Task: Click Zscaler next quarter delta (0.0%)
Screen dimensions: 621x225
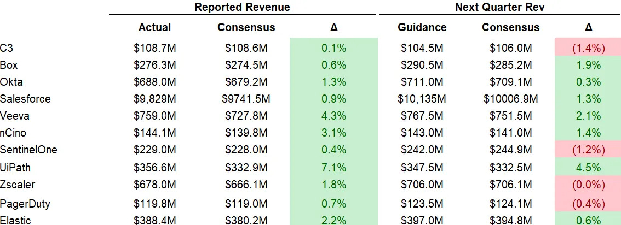Action: click(588, 185)
